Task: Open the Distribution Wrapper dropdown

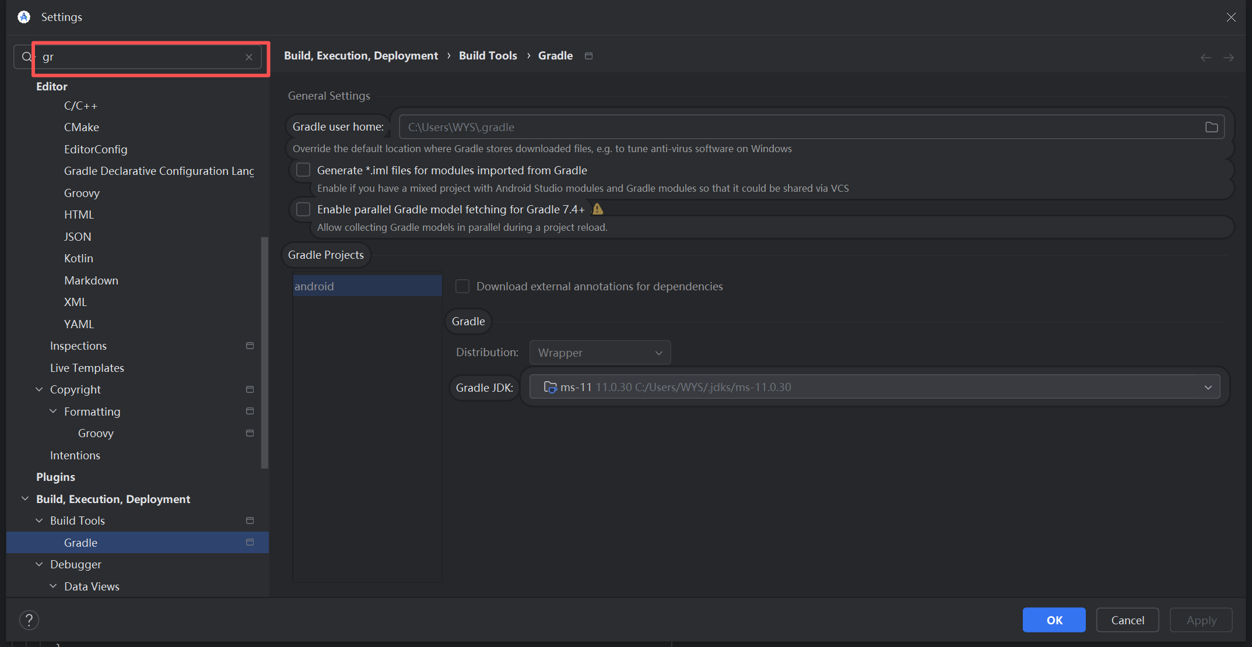Action: [x=600, y=353]
